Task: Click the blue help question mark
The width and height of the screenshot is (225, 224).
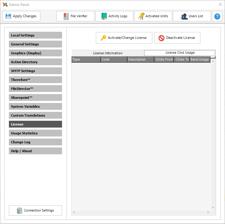Action: click(217, 16)
